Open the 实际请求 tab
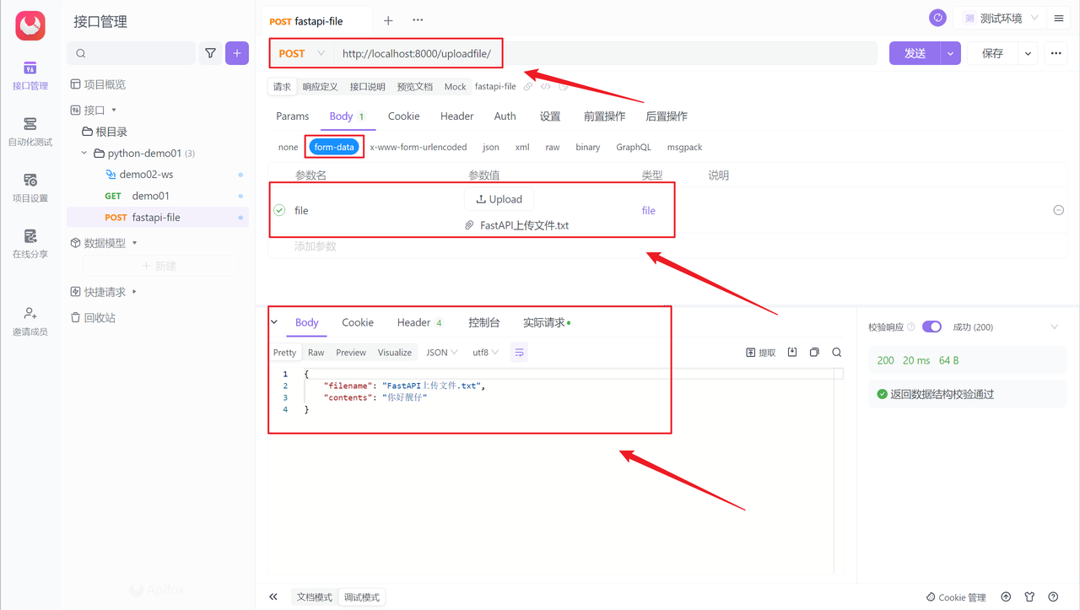 click(x=547, y=322)
